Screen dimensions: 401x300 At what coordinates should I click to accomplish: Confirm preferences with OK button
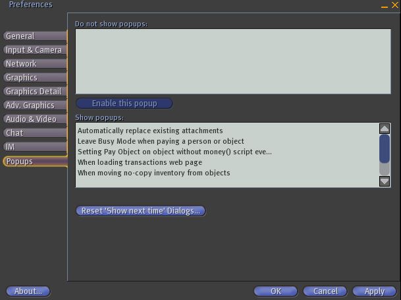point(275,291)
